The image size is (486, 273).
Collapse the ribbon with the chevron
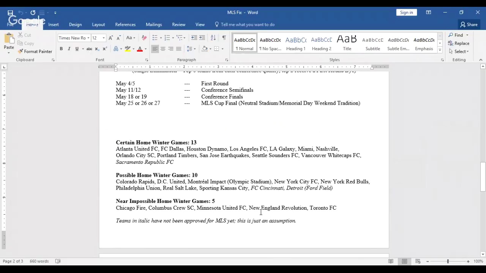(481, 60)
